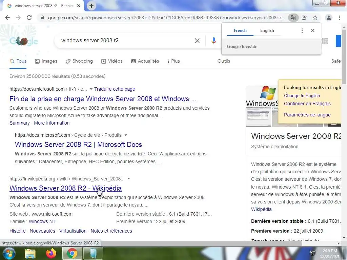Click vertical scrollbar of the page
347x260 pixels.
[344, 57]
